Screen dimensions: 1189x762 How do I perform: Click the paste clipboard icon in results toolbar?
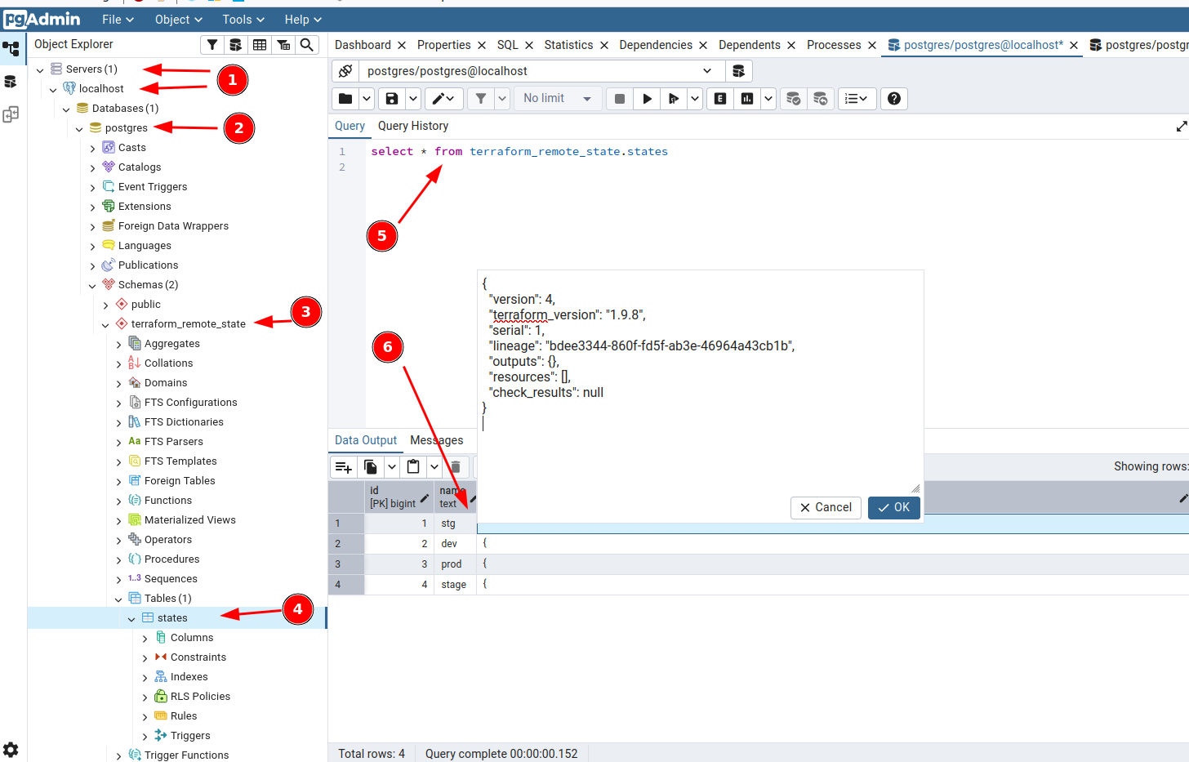pyautogui.click(x=413, y=467)
